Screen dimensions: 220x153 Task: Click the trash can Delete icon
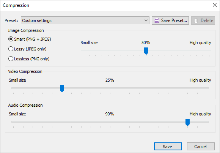pos(196,21)
